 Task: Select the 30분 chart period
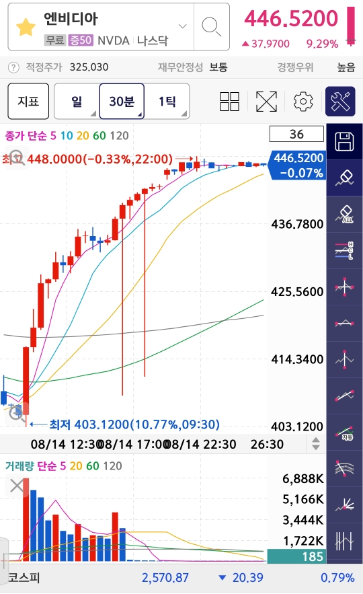pos(122,101)
